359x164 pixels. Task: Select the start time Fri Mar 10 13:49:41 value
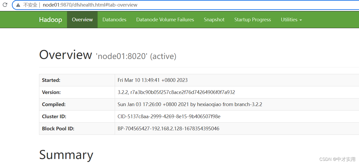coord(153,80)
